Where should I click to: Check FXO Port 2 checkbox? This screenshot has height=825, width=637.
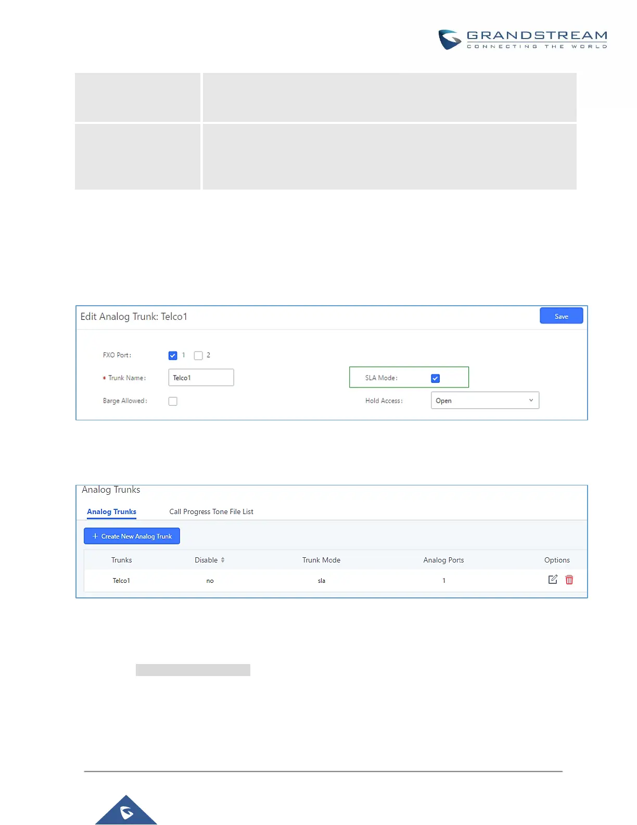198,356
